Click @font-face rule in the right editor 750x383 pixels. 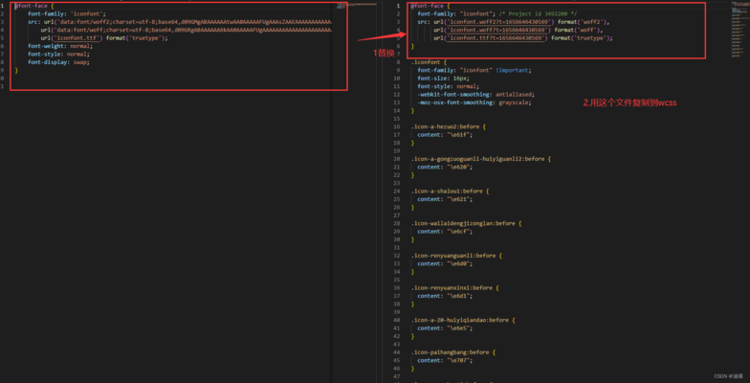click(x=427, y=5)
